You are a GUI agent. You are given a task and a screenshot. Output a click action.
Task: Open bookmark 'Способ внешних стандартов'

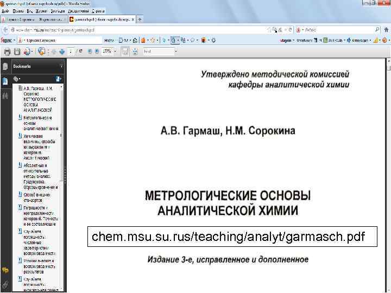click(37, 198)
